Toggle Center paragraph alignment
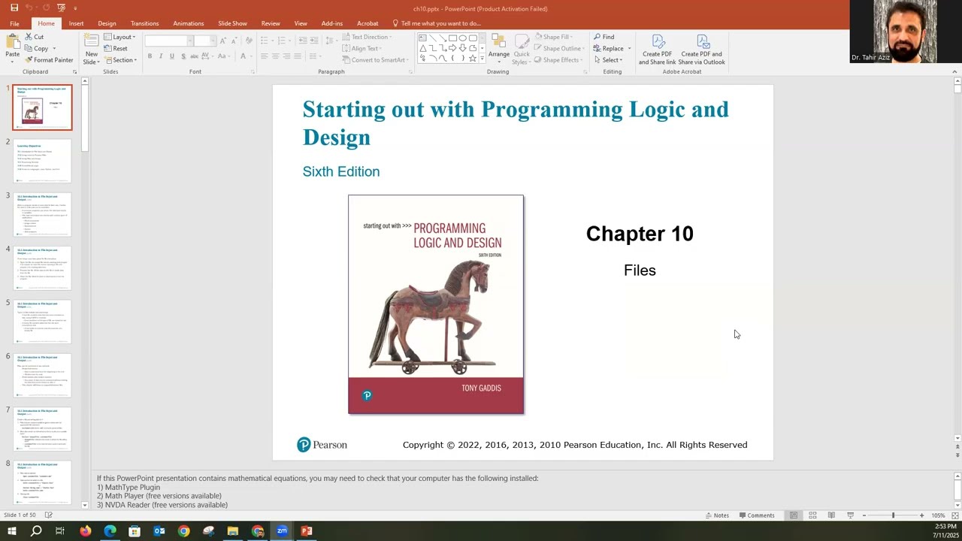 pyautogui.click(x=275, y=56)
